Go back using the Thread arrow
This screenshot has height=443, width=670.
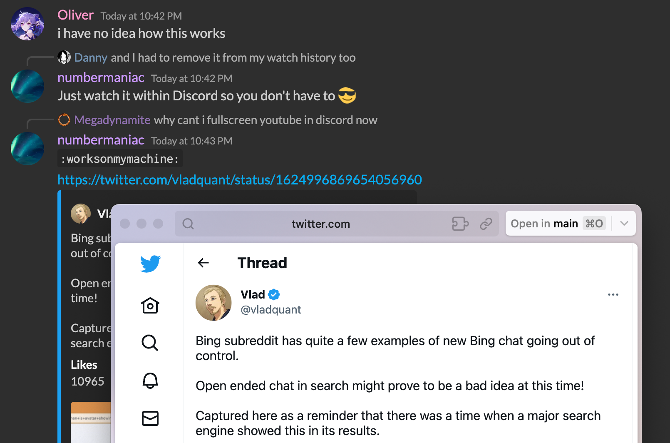pos(203,263)
